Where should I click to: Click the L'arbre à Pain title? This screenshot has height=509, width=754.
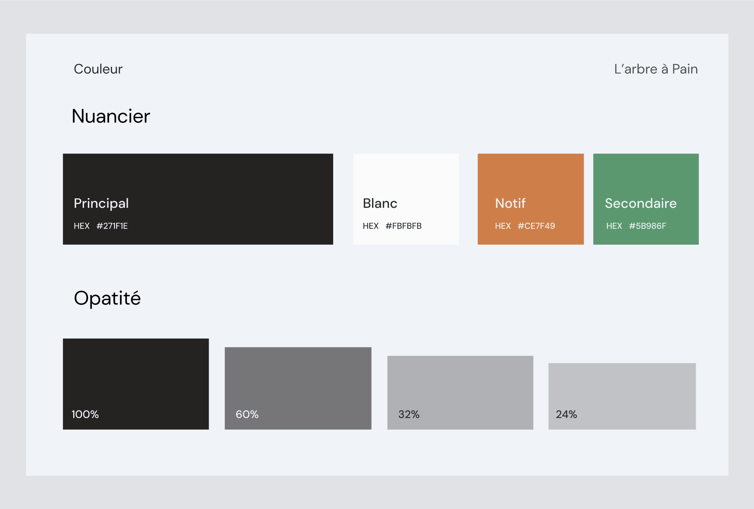pyautogui.click(x=656, y=69)
